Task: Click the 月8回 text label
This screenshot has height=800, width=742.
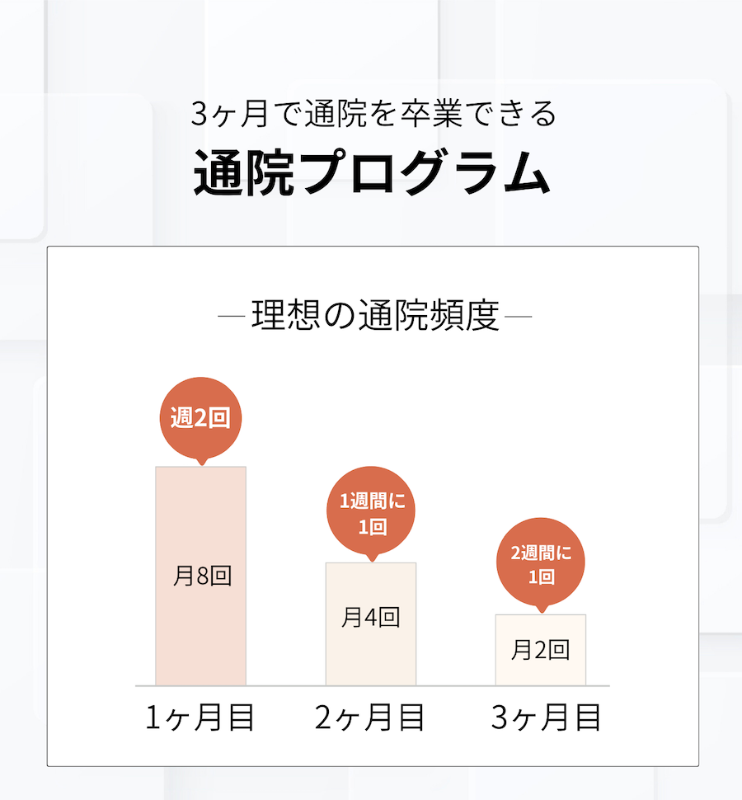Action: click(203, 576)
